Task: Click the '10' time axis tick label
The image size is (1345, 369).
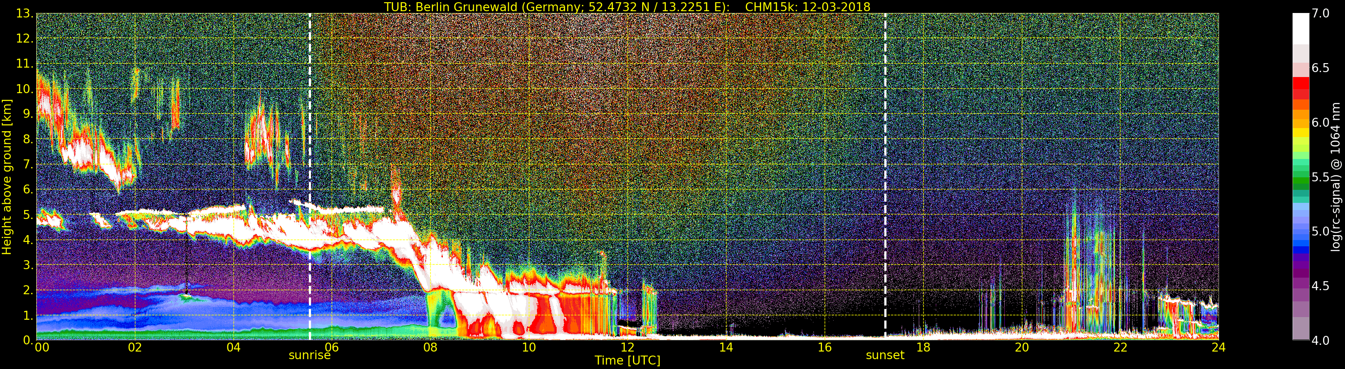Action: click(529, 347)
